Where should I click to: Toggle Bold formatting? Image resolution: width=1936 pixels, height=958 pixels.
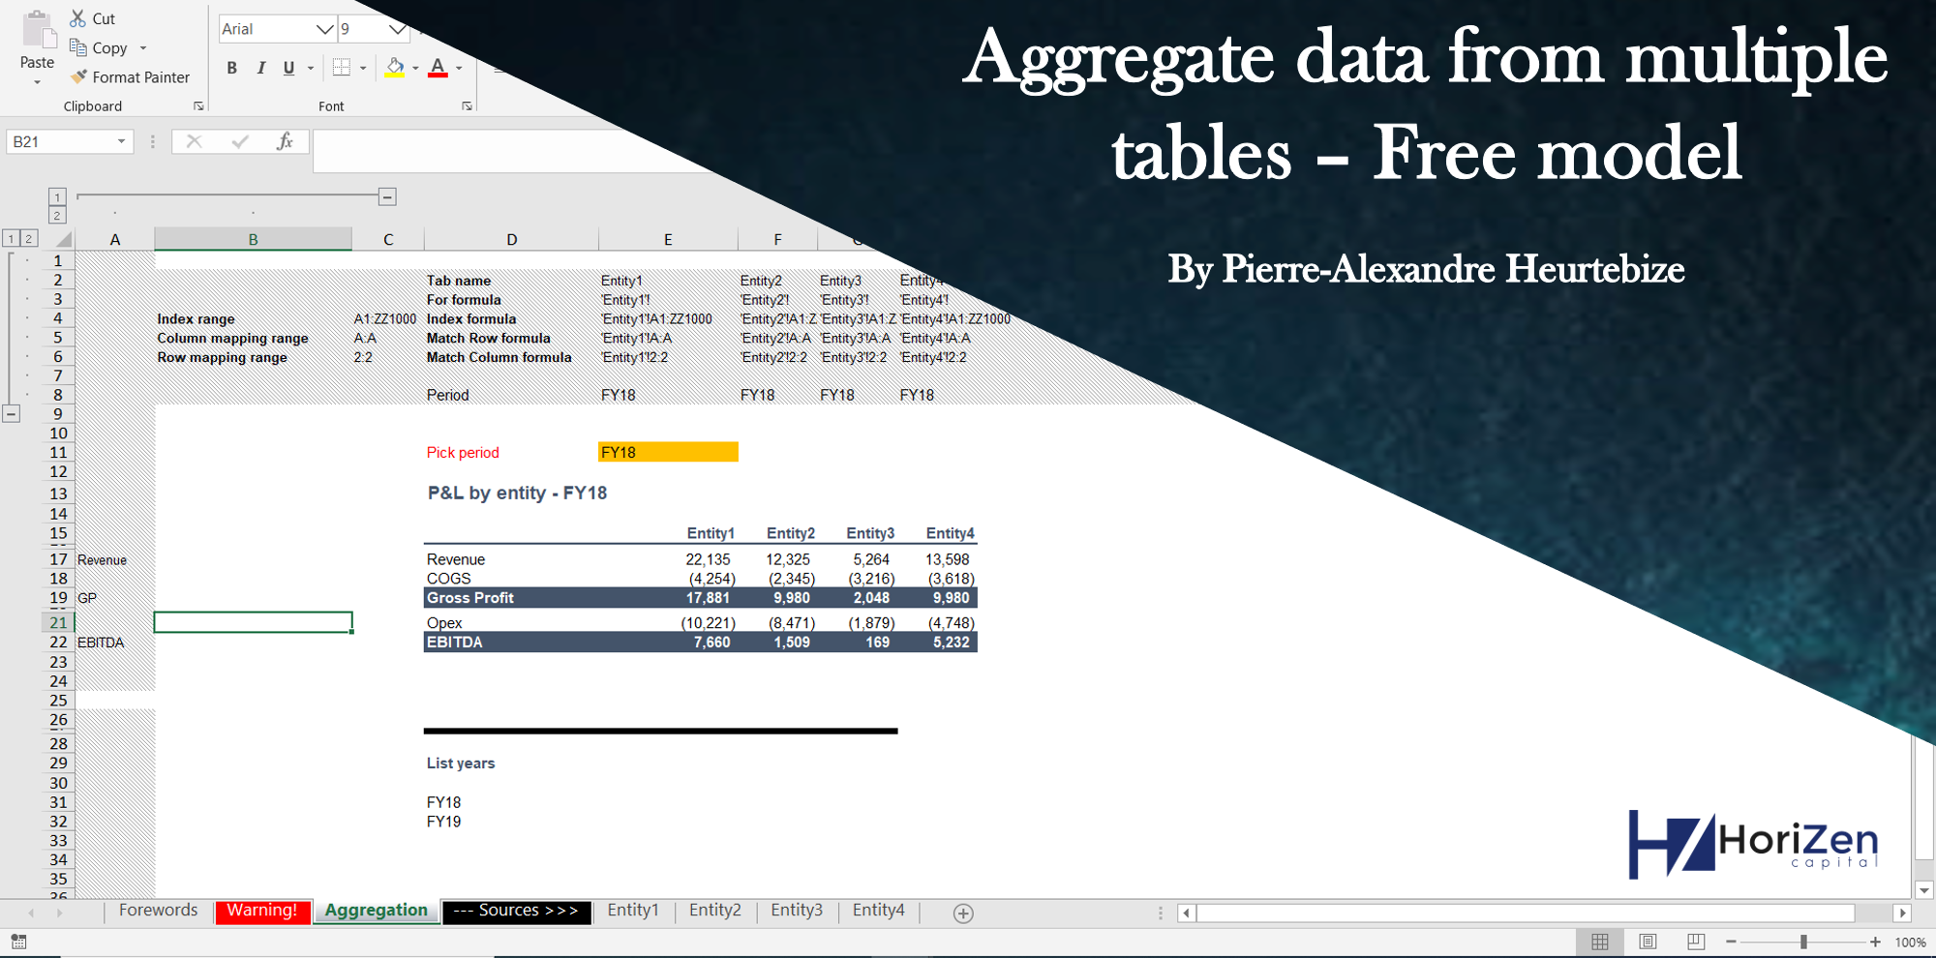coord(231,68)
